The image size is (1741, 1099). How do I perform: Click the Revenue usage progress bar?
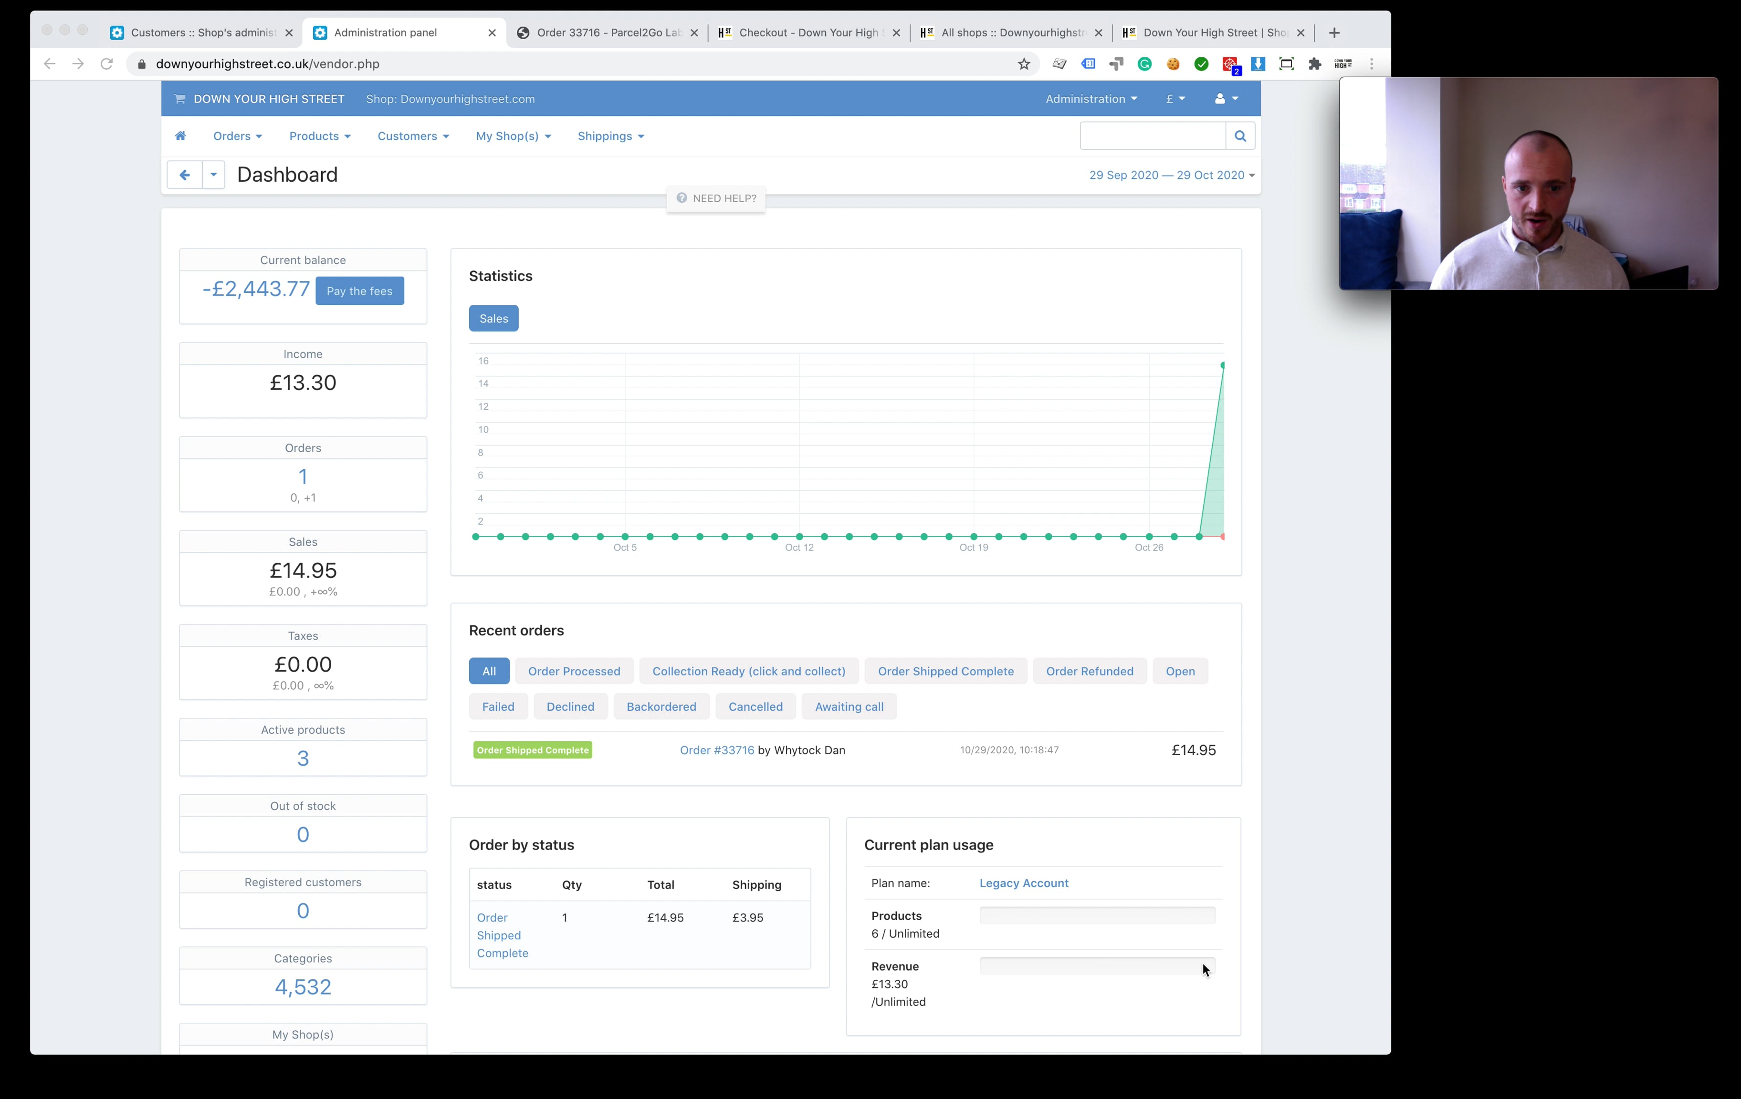tap(1097, 967)
